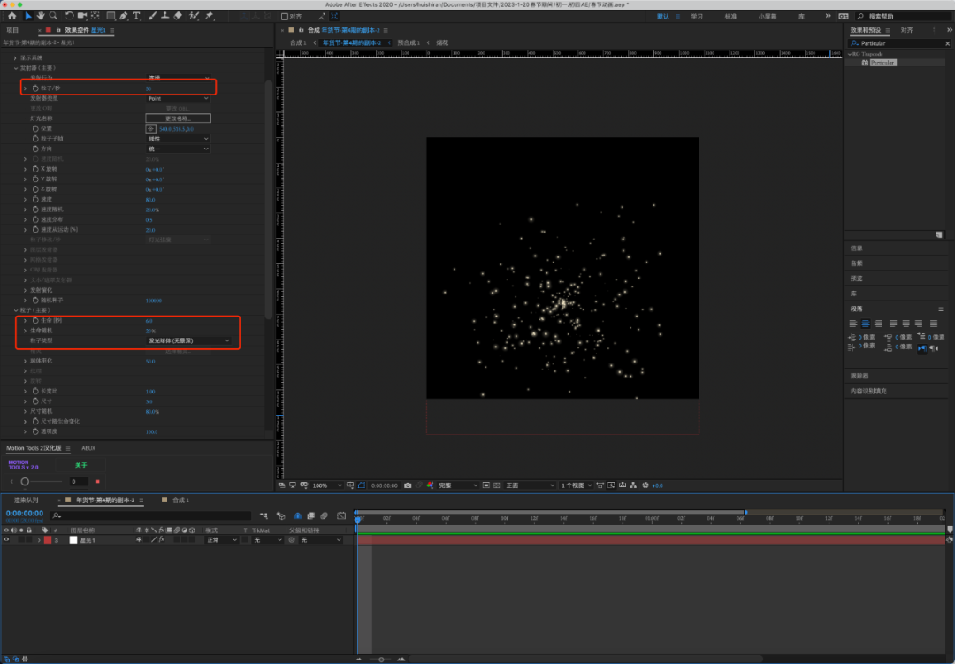955x664 pixels.
Task: Click the green 关于 button in Motion Tools
Action: 80,465
